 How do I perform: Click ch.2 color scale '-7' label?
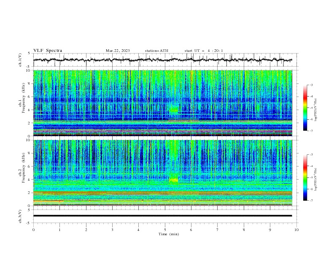click(x=311, y=201)
